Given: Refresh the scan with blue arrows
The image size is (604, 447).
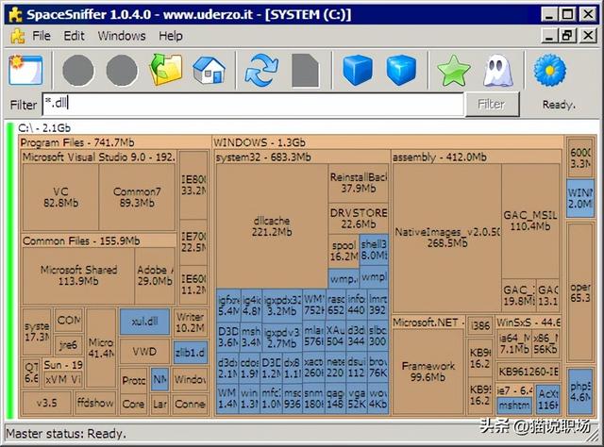Looking at the screenshot, I should click(x=261, y=71).
